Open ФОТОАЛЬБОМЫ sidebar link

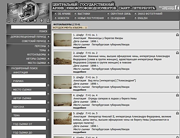tap(37, 55)
